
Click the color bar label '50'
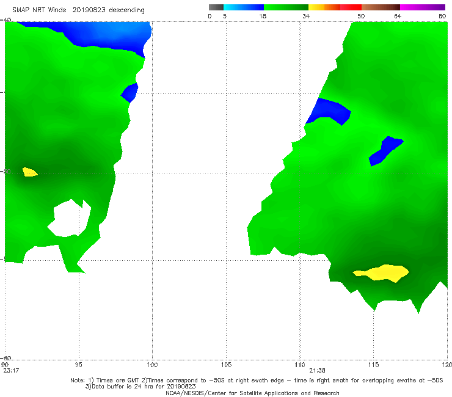point(361,16)
